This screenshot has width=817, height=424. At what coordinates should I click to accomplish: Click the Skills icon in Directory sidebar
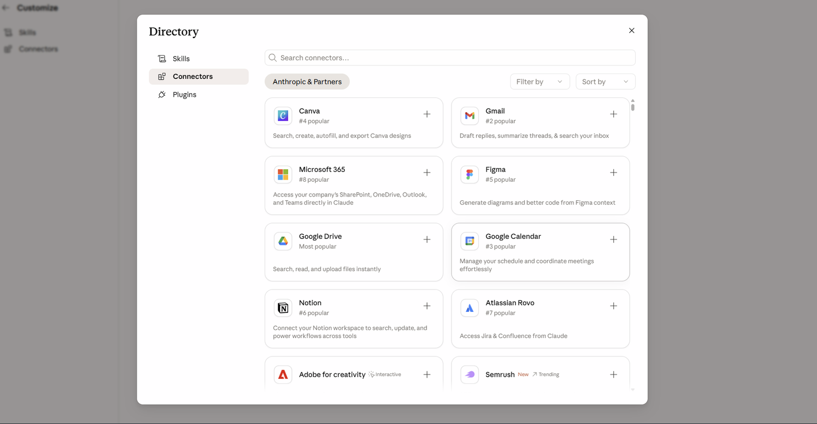(x=162, y=59)
